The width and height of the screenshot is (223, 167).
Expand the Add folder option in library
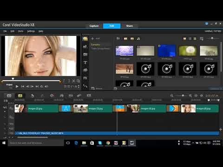[x=92, y=39]
